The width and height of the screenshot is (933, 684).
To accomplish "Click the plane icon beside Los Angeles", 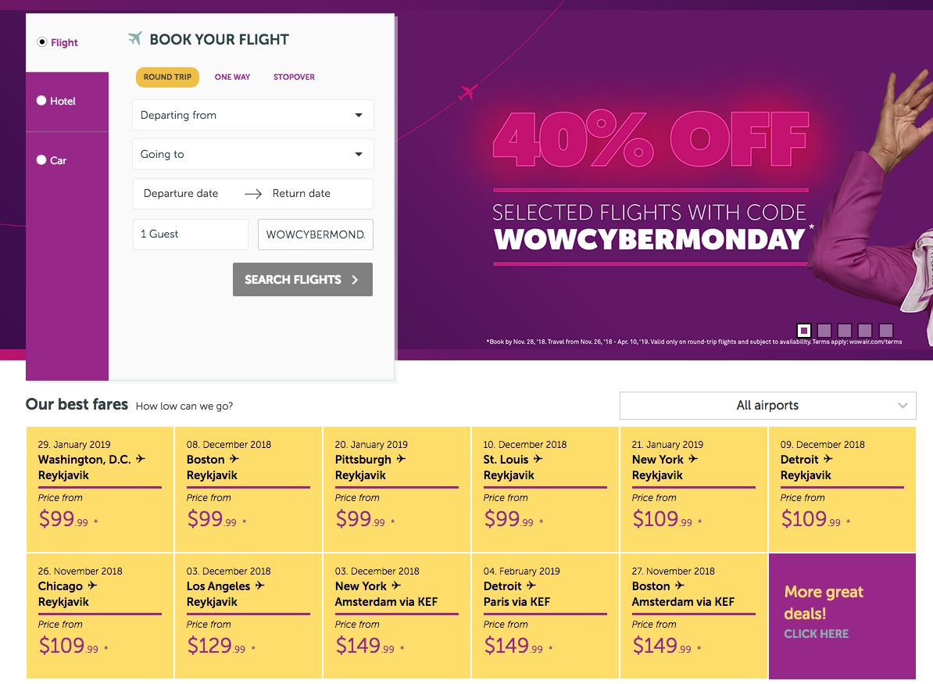I will click(260, 586).
